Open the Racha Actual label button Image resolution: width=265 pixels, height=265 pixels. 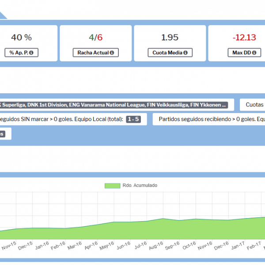click(96, 53)
